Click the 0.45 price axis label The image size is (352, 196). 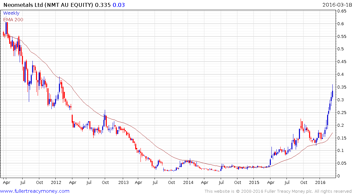[342, 62]
